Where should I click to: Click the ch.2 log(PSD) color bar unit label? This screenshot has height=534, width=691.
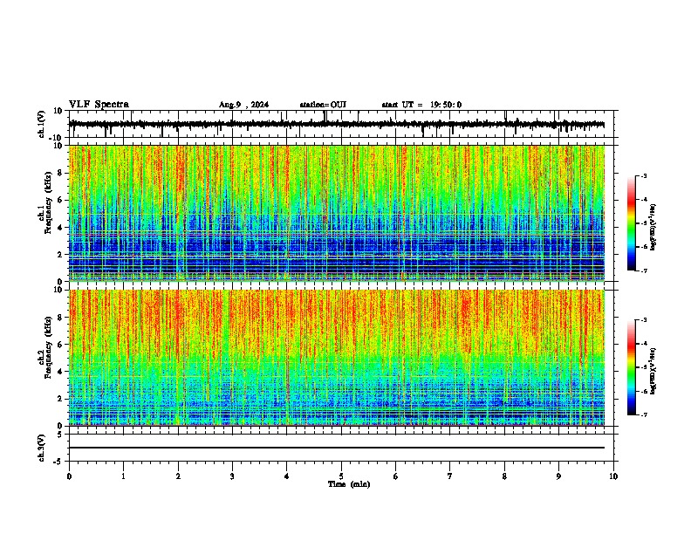(653, 372)
